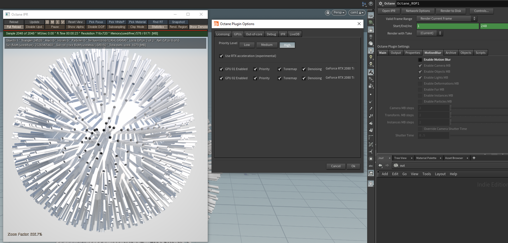Go back with the left arrow icon
This screenshot has height=243, width=508.
coord(380,166)
